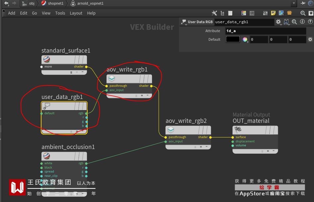Click the OUT_material checkered flag icon

tap(238, 130)
